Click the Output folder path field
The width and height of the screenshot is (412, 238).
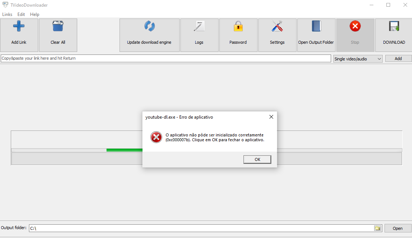click(202, 228)
